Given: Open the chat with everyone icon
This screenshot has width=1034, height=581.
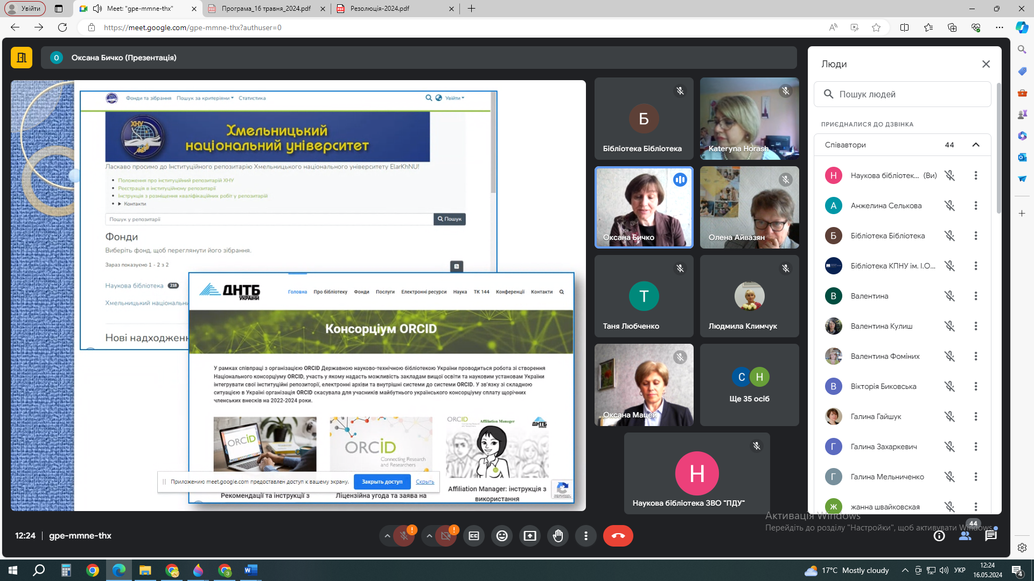Looking at the screenshot, I should click(x=991, y=536).
